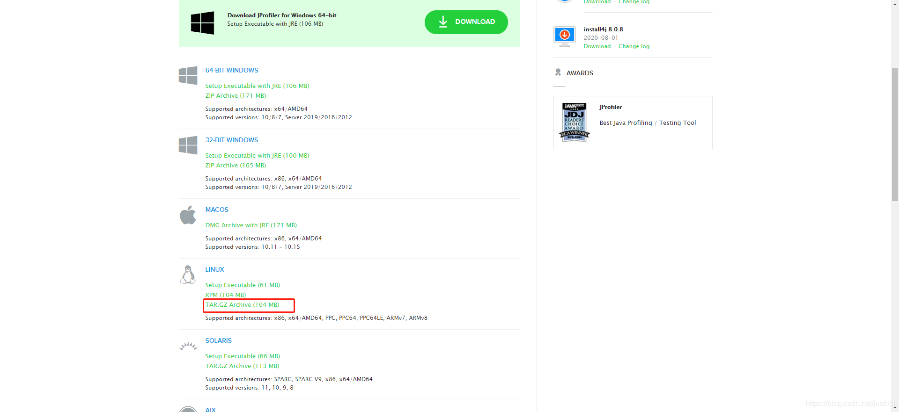Open the AIX heading link
The width and height of the screenshot is (899, 412).
click(210, 409)
